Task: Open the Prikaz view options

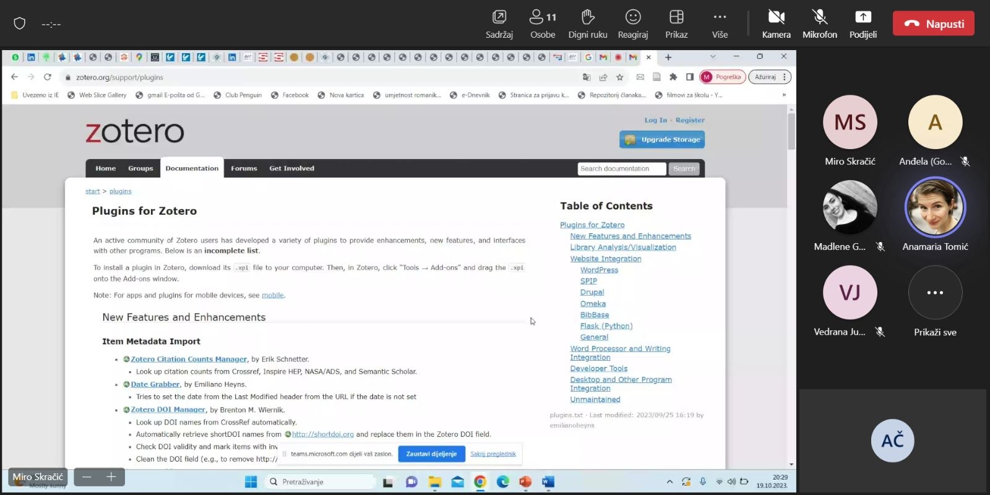Action: click(x=676, y=24)
